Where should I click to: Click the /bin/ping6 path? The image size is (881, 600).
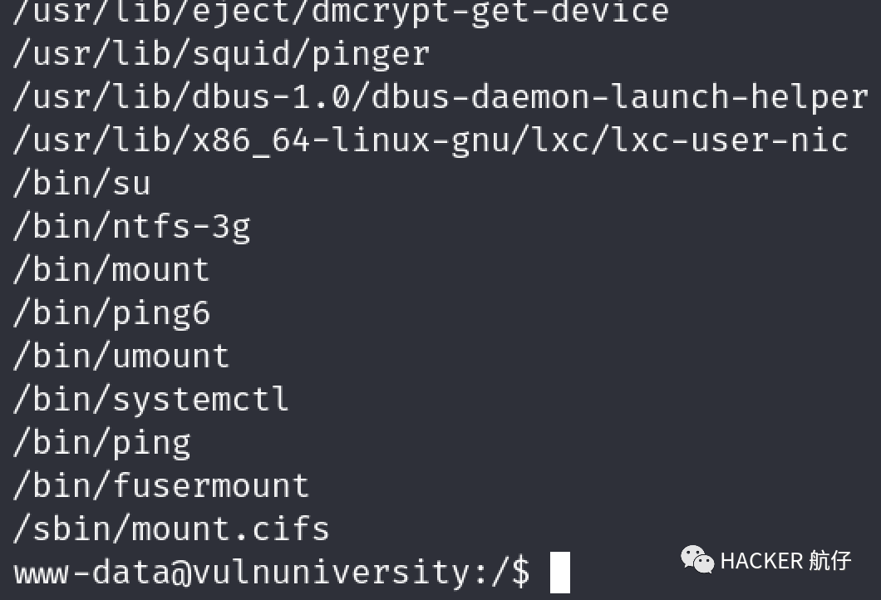coord(111,313)
